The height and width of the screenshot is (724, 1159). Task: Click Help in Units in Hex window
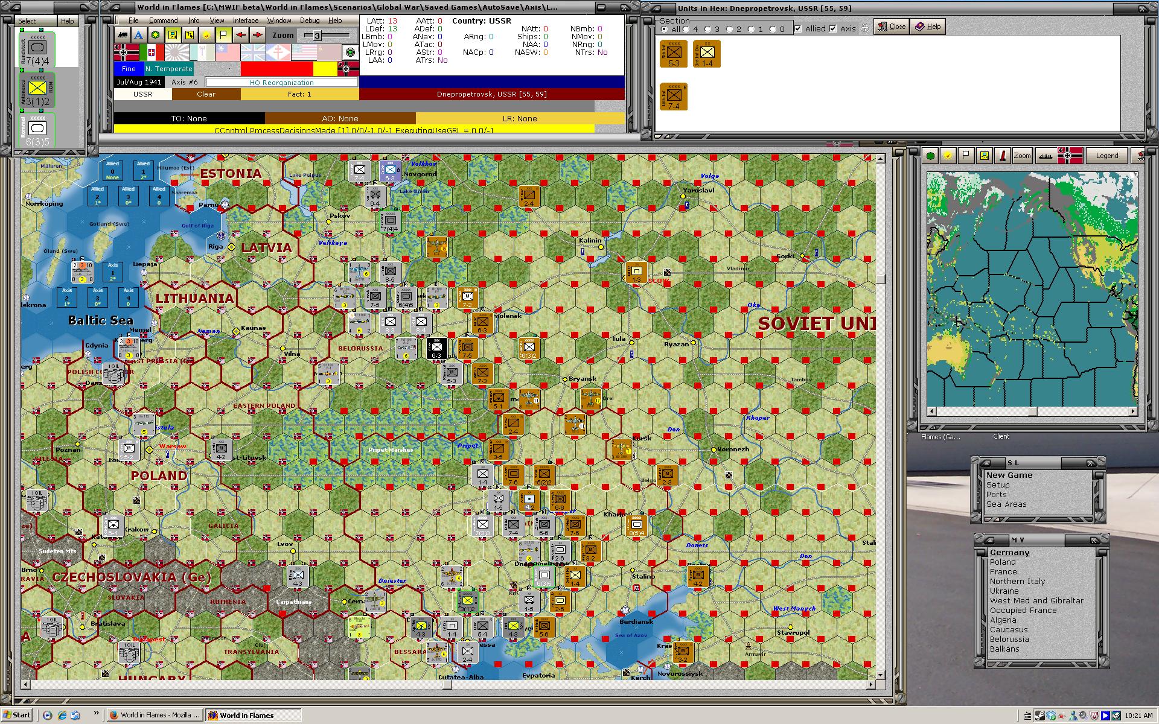click(x=928, y=27)
